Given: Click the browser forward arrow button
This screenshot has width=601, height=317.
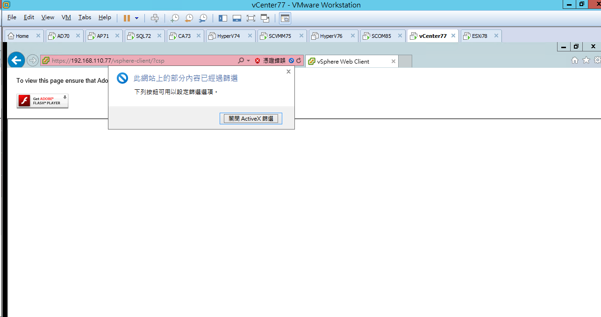Looking at the screenshot, I should 32,60.
